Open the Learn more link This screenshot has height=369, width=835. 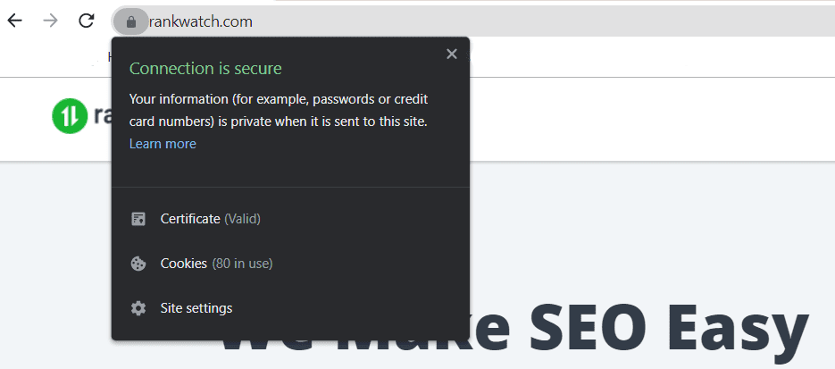point(163,144)
